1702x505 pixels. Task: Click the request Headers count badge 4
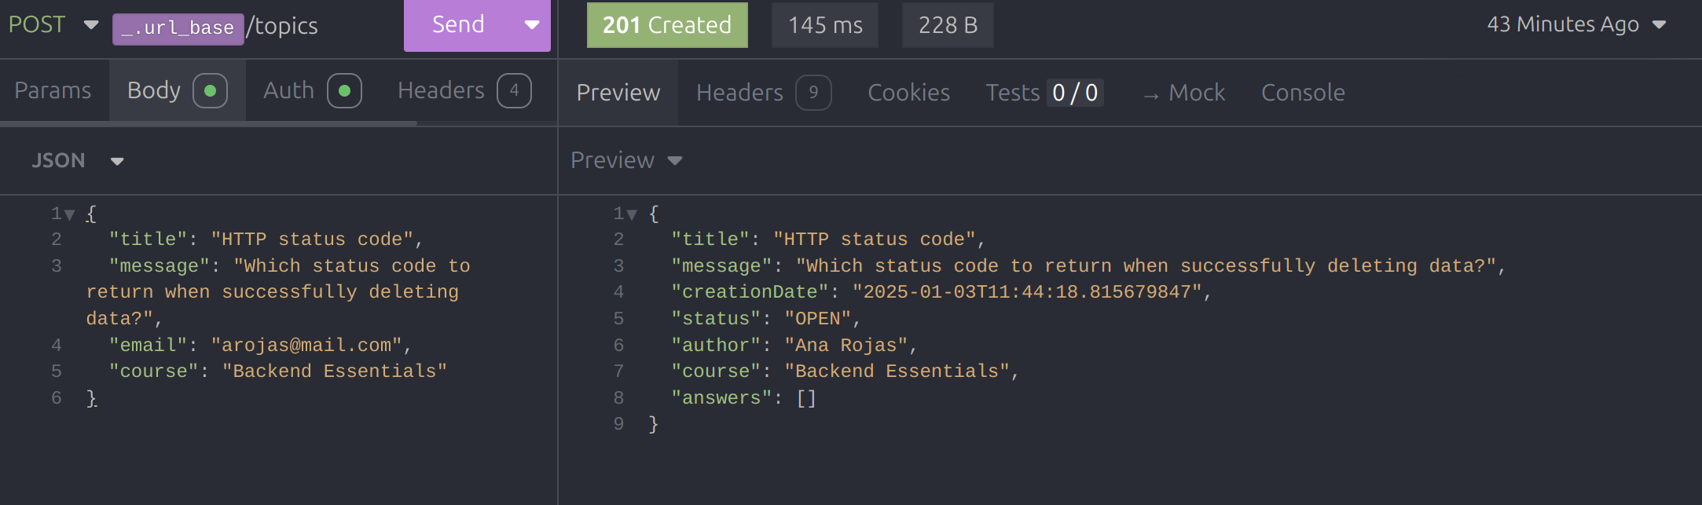coord(514,90)
